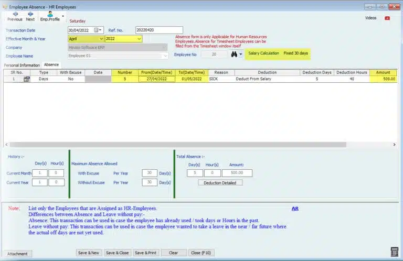This screenshot has height=261, width=403.
Task: Click Current Month Day(s) field
Action: coord(39,173)
